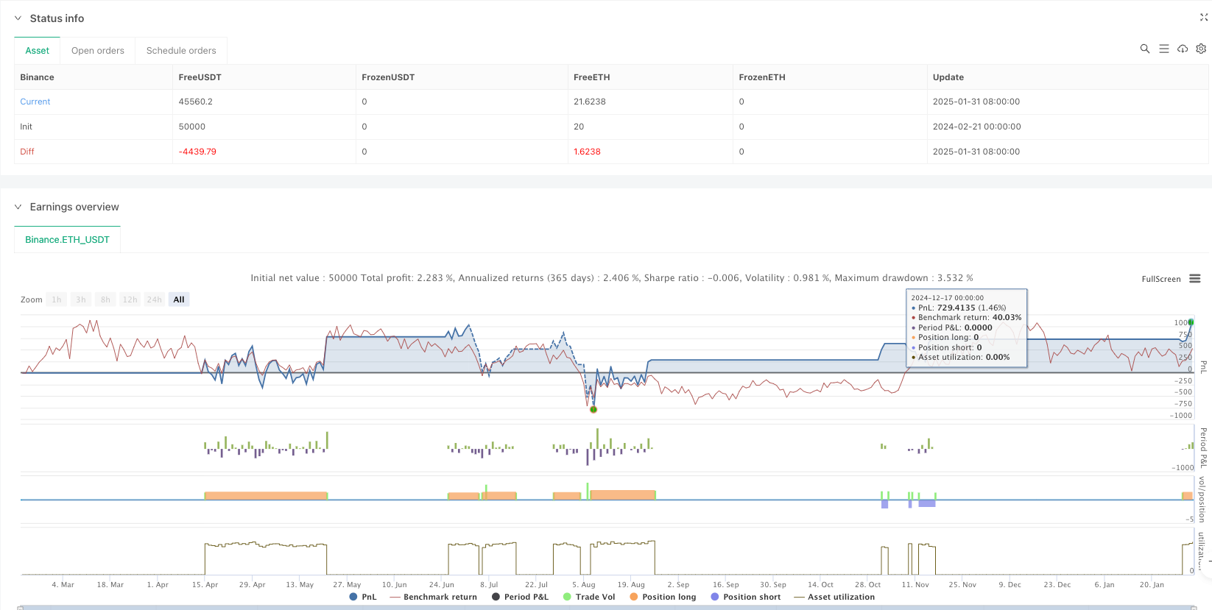Collapse the Status info section
The width and height of the screenshot is (1212, 610).
(18, 18)
